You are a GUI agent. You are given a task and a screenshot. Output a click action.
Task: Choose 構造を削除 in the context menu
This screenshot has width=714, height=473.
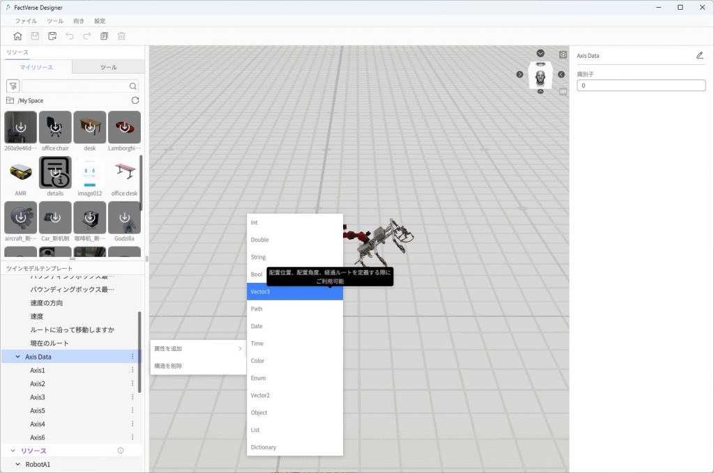pyautogui.click(x=168, y=366)
